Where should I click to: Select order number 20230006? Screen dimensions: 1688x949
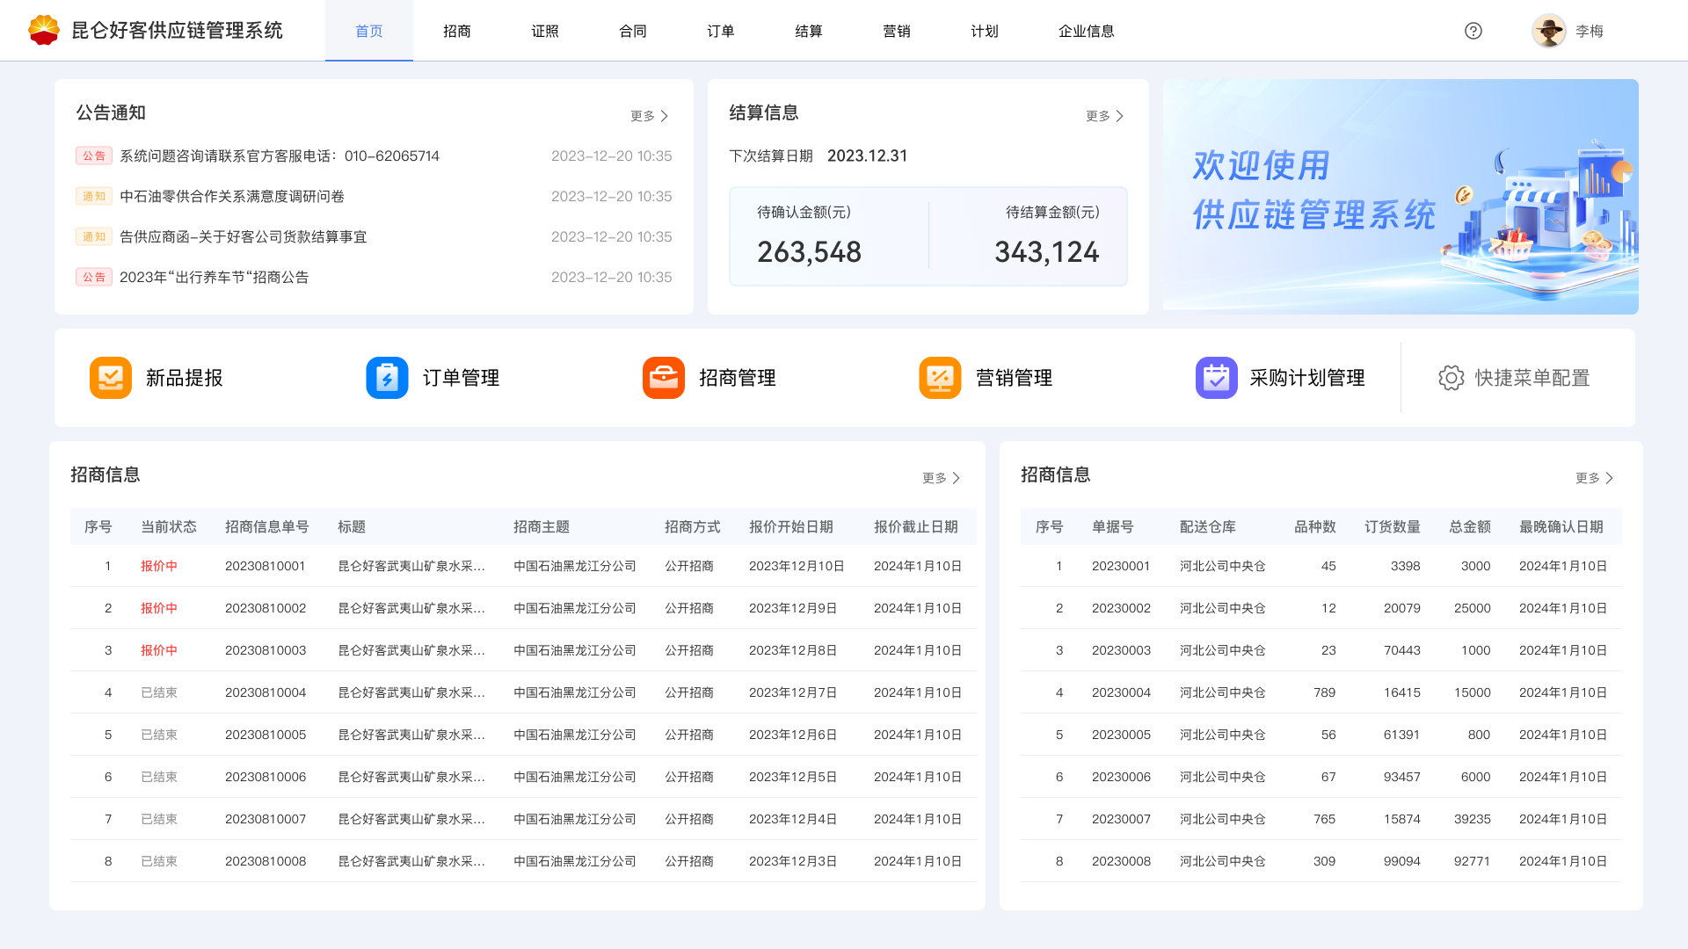click(x=1121, y=777)
